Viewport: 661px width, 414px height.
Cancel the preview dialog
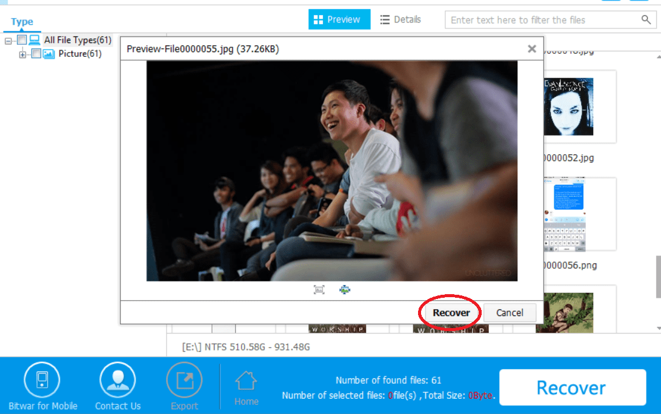tap(510, 312)
